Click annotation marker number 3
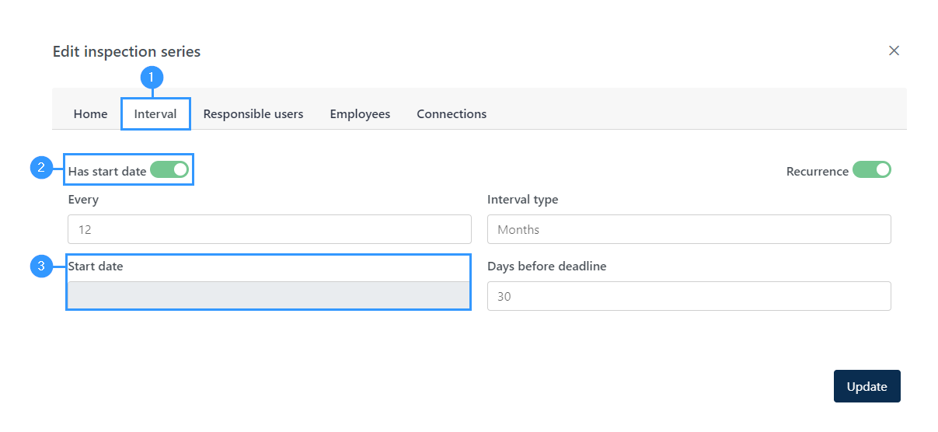 tap(41, 267)
